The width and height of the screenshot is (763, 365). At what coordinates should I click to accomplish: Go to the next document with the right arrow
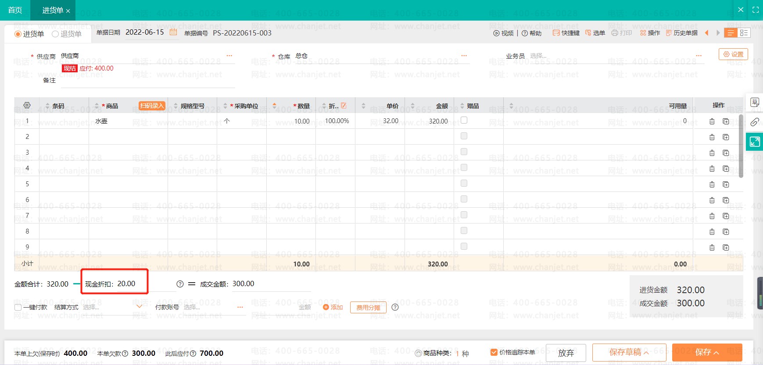(718, 33)
